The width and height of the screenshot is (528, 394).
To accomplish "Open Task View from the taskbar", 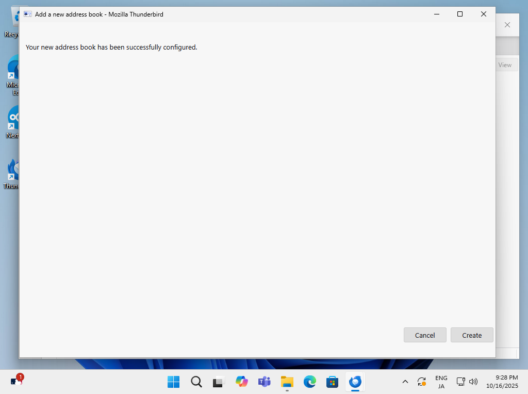I will coord(219,382).
